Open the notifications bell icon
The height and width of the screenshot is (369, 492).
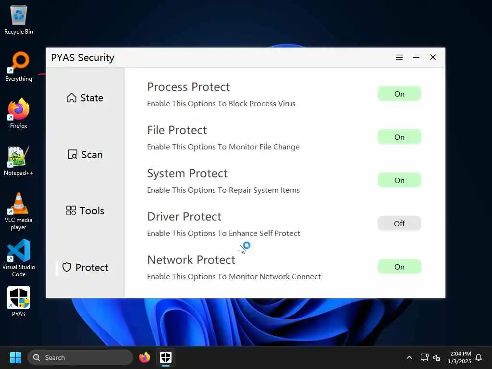pyautogui.click(x=479, y=357)
